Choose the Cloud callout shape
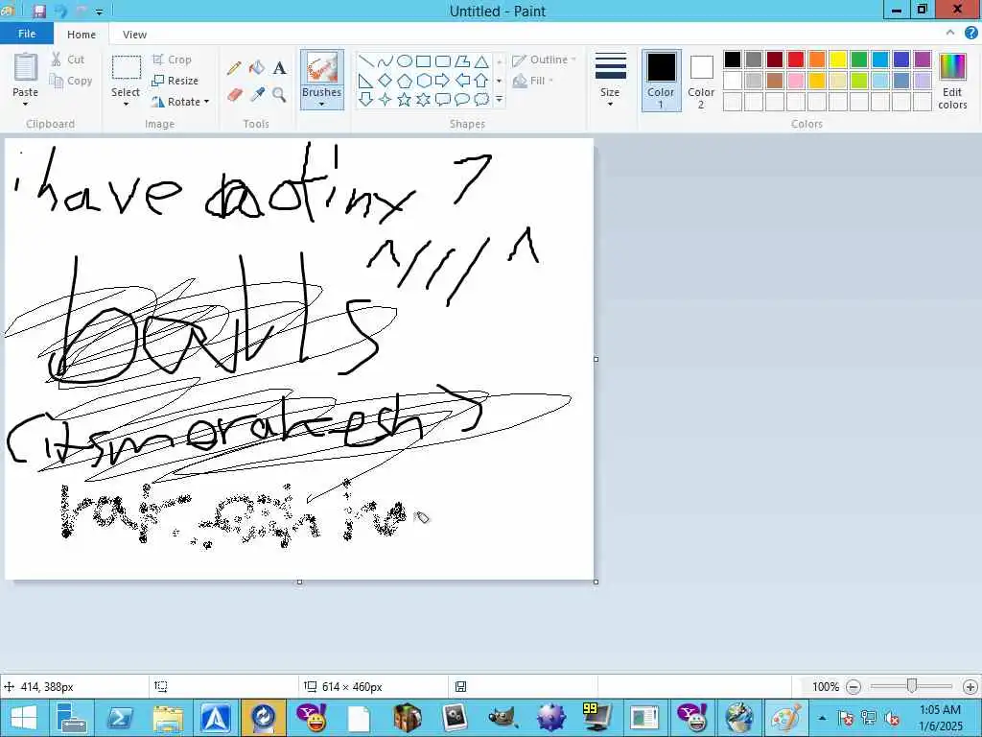The width and height of the screenshot is (982, 737). coord(481,99)
